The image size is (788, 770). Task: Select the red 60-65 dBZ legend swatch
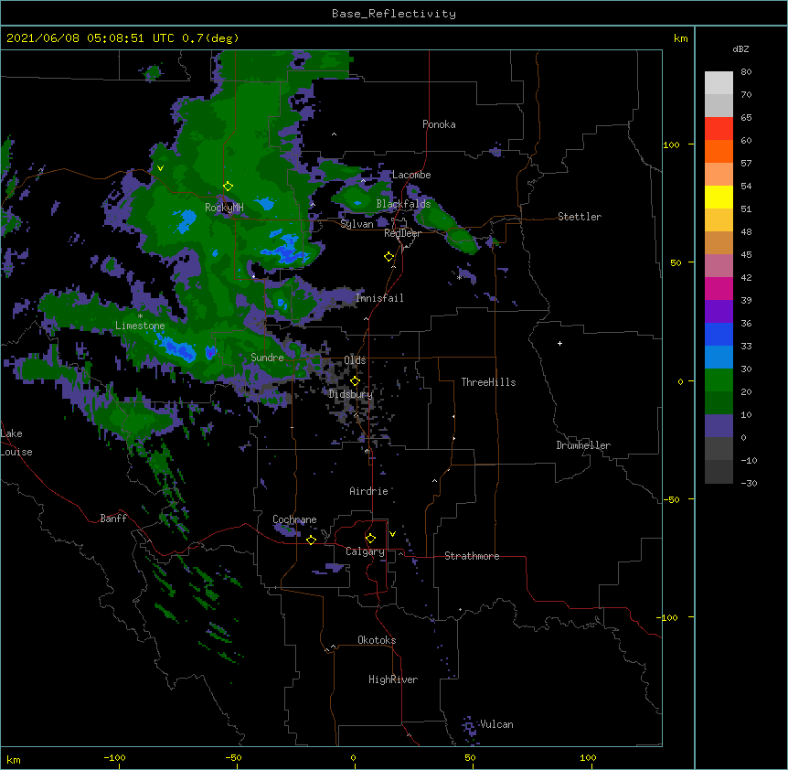[x=719, y=129]
